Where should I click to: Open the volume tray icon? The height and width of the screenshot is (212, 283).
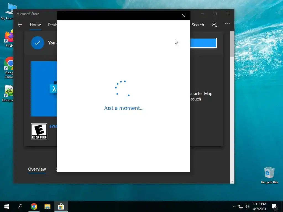tap(247, 206)
